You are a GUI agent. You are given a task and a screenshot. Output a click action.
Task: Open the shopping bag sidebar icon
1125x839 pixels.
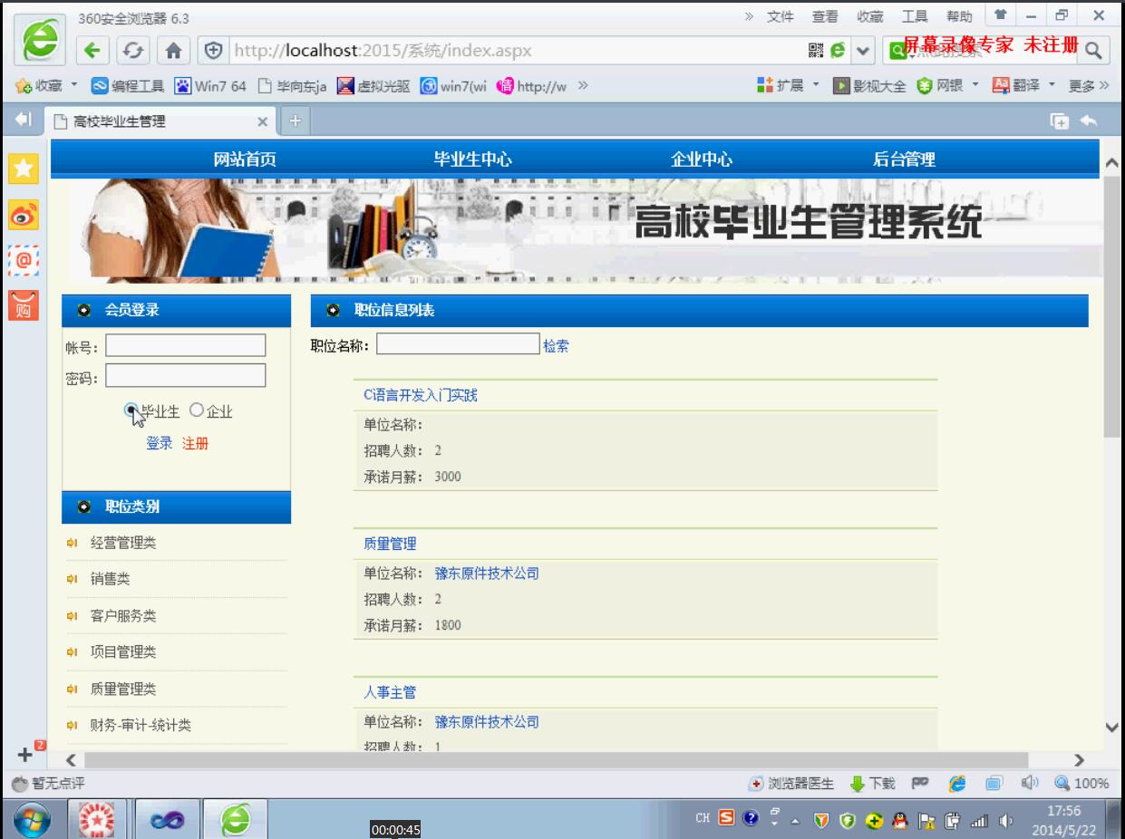click(x=24, y=305)
